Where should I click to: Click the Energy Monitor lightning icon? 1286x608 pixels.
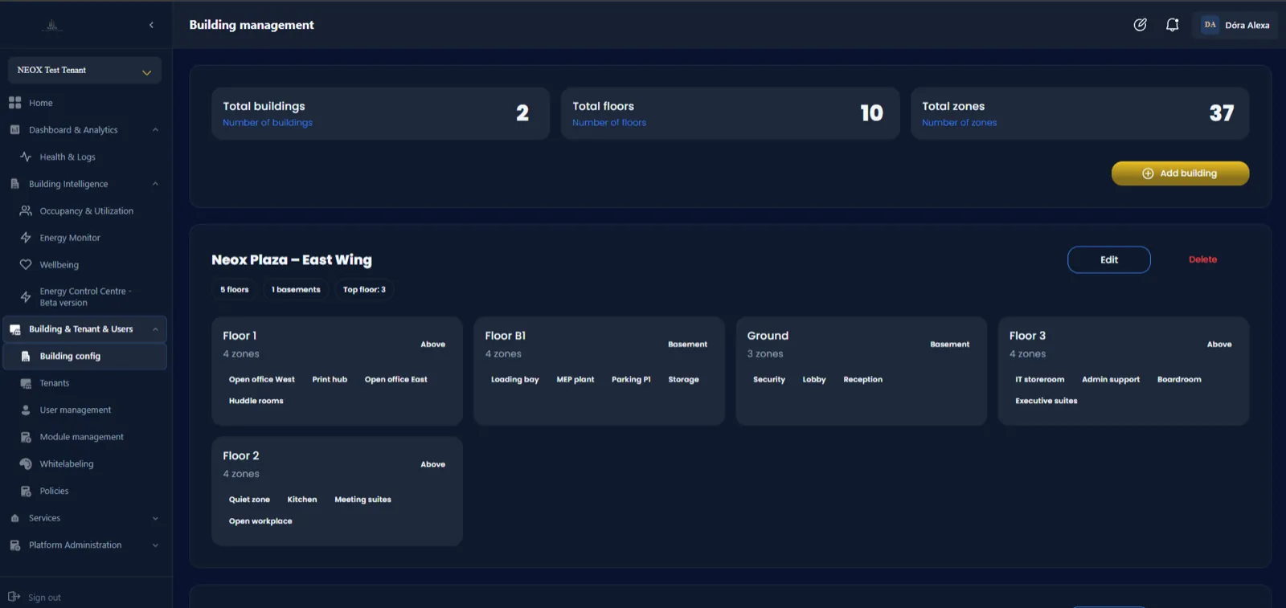click(x=26, y=238)
